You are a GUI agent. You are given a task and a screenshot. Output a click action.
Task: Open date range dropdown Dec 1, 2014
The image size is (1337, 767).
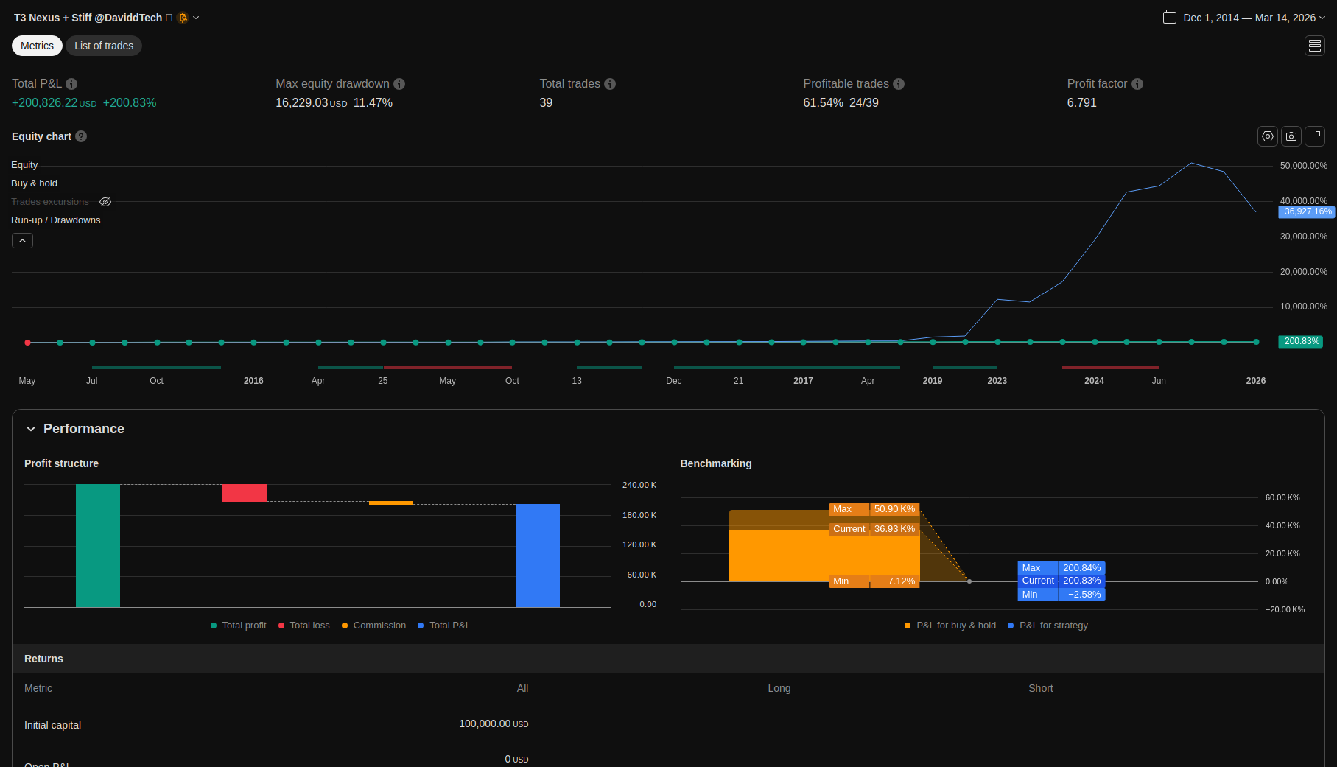click(x=1243, y=18)
